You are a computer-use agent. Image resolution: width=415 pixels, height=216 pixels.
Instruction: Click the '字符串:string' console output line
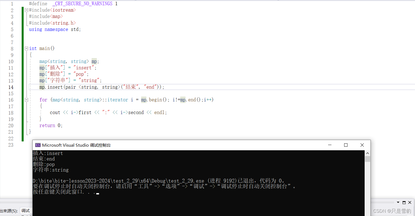pyautogui.click(x=51, y=170)
